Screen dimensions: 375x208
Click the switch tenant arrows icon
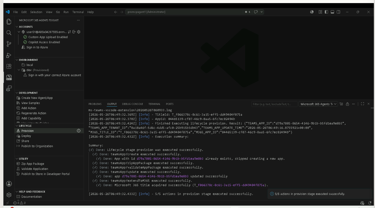tap(70, 32)
